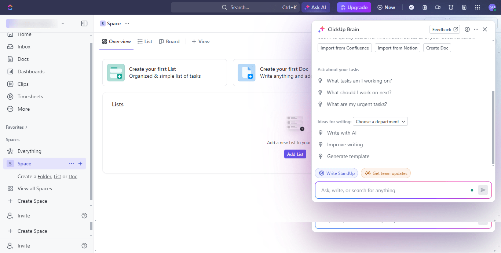501x253 pixels.
Task: Open the alarm clock reminder icon
Action: [451, 7]
